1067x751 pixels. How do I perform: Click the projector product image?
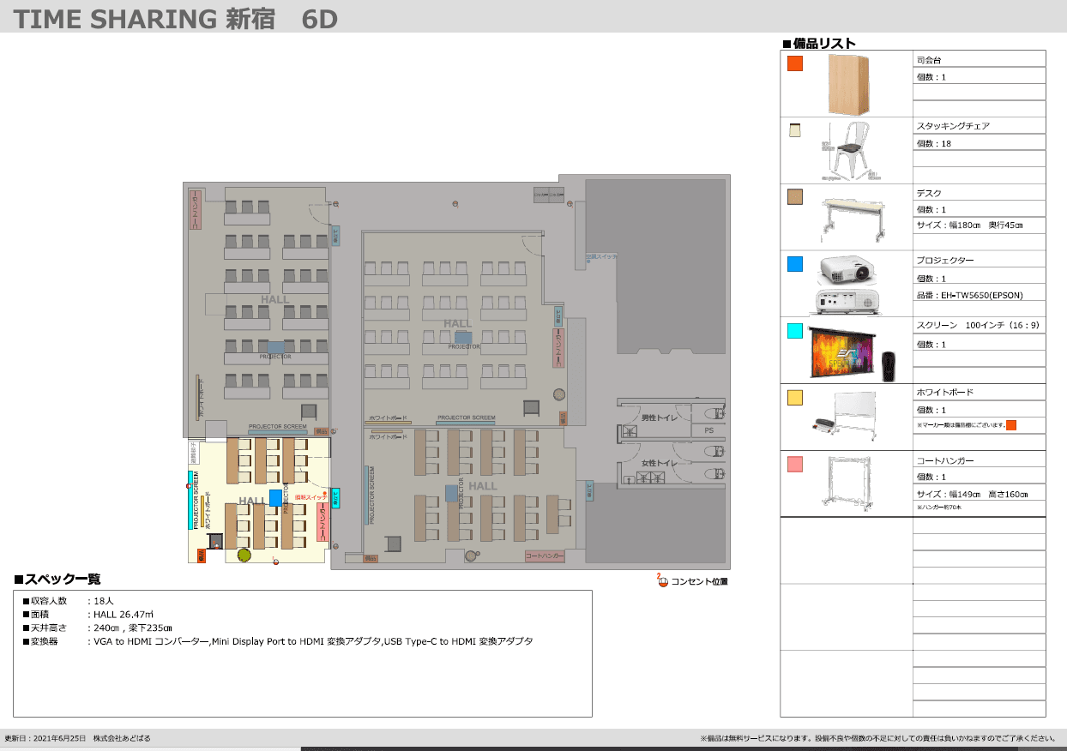tap(847, 284)
